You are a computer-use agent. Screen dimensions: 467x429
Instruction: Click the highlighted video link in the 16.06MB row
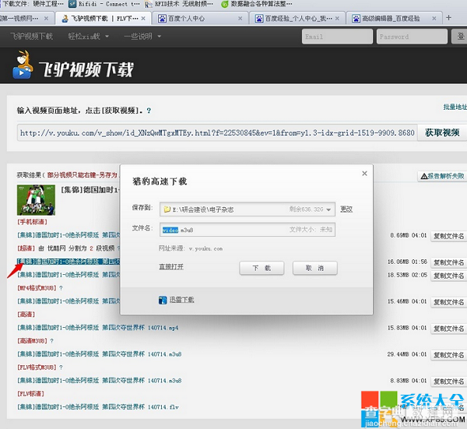tap(68, 262)
